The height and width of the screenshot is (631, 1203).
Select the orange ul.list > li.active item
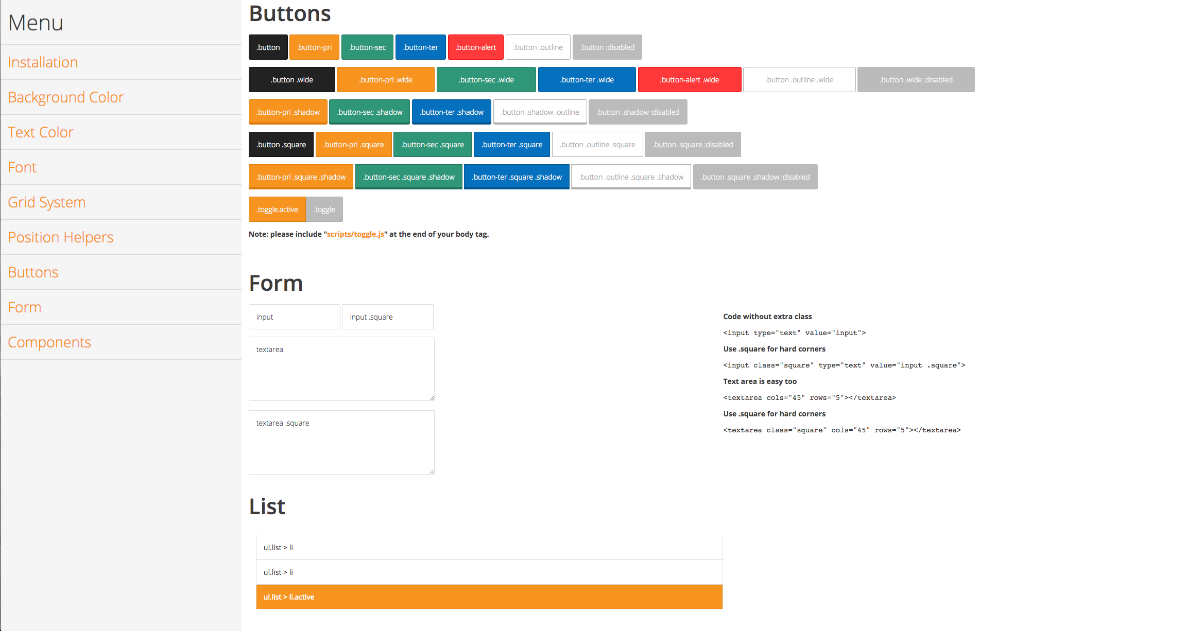point(489,597)
